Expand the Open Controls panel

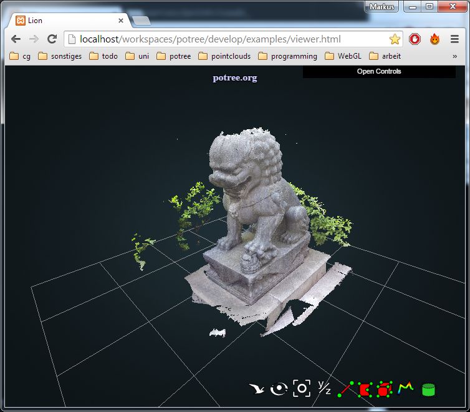coord(379,72)
